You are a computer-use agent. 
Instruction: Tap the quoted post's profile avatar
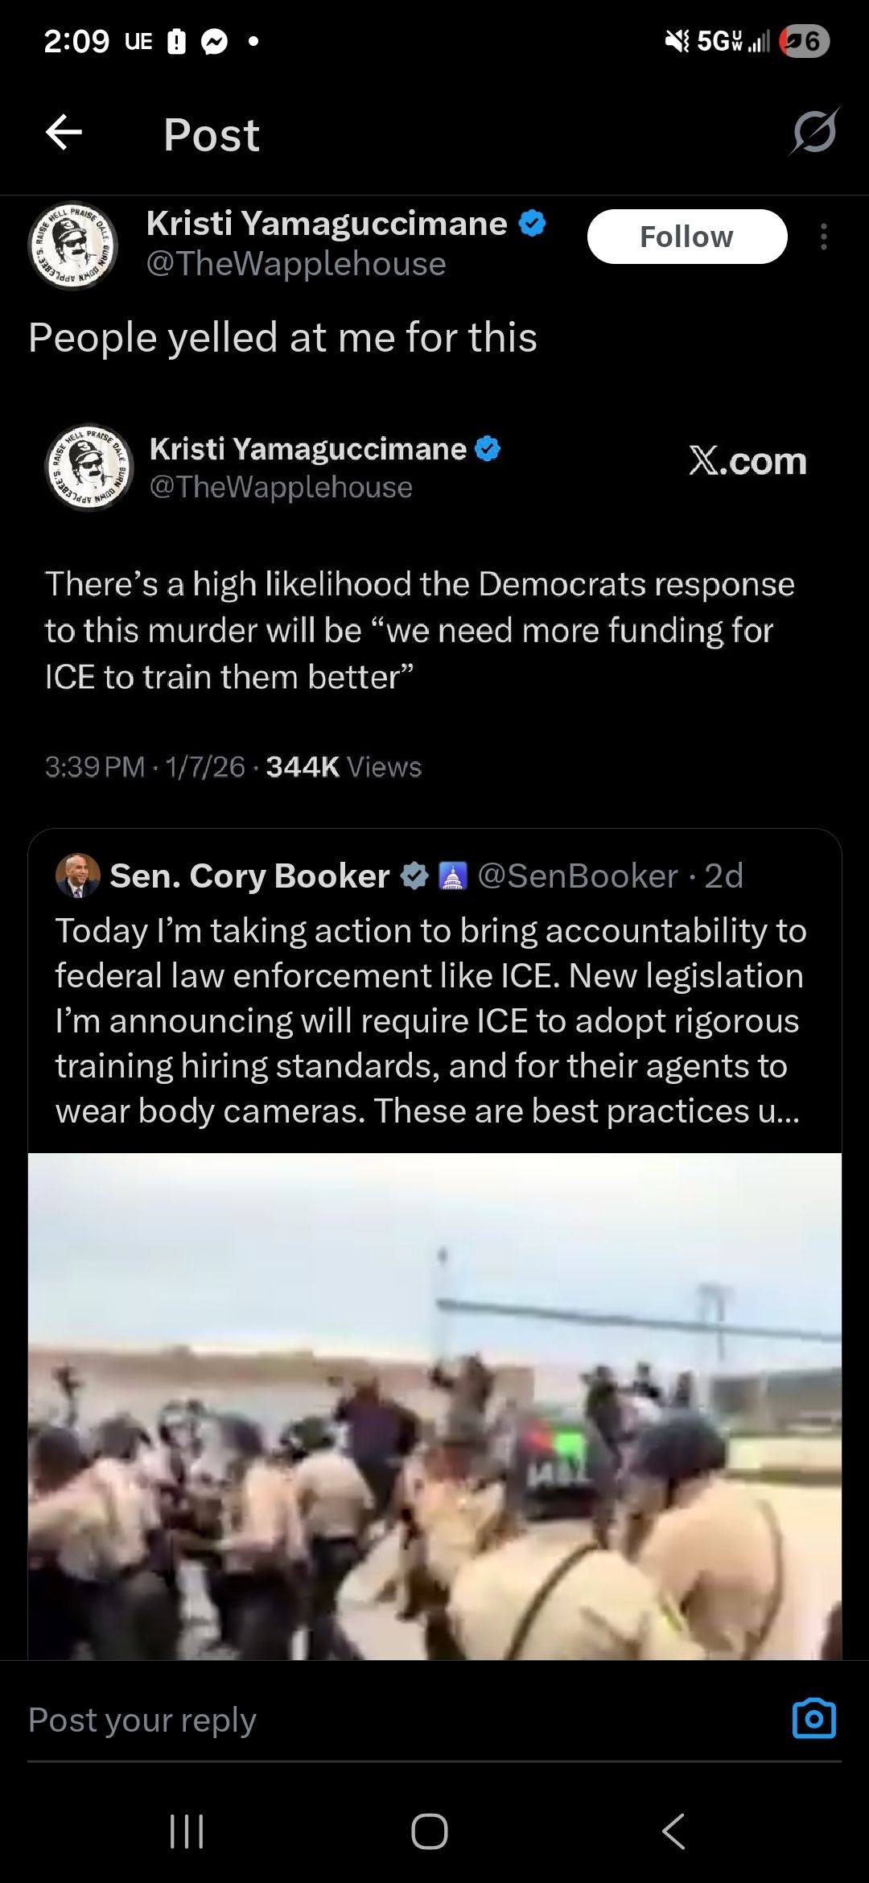click(x=89, y=467)
